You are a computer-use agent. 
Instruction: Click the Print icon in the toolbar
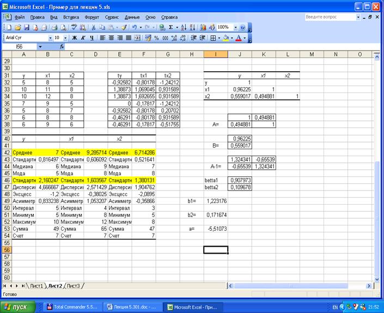point(54,27)
